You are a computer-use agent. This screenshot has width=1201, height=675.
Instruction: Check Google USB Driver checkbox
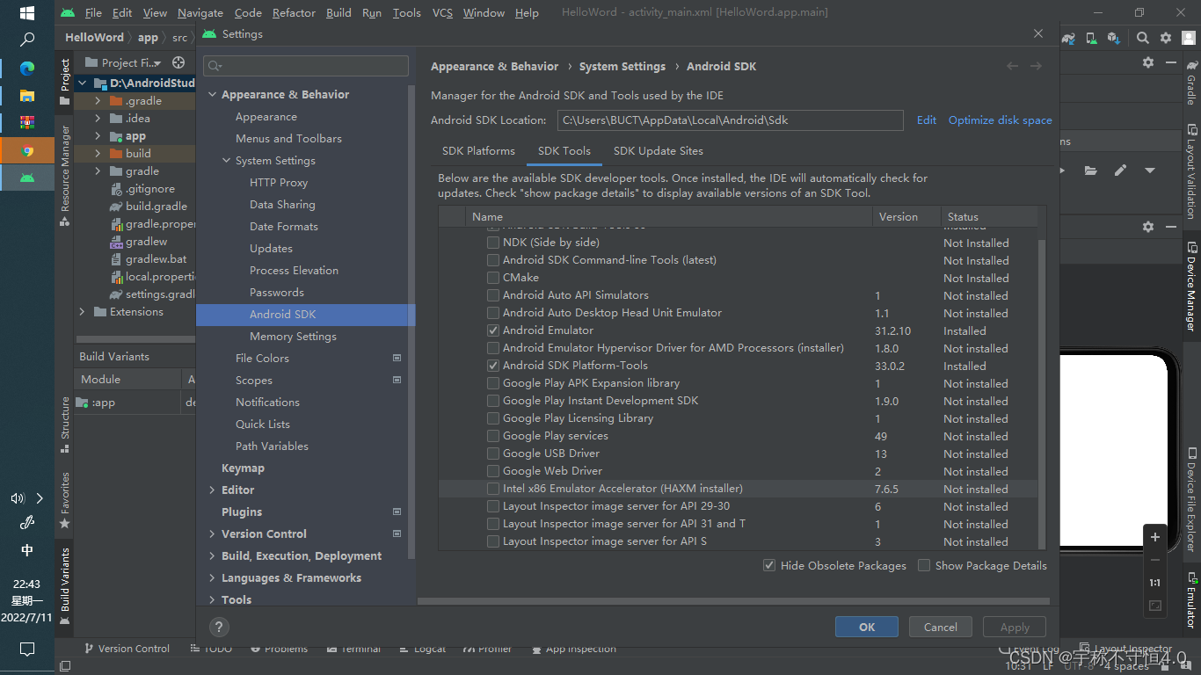[x=493, y=454]
